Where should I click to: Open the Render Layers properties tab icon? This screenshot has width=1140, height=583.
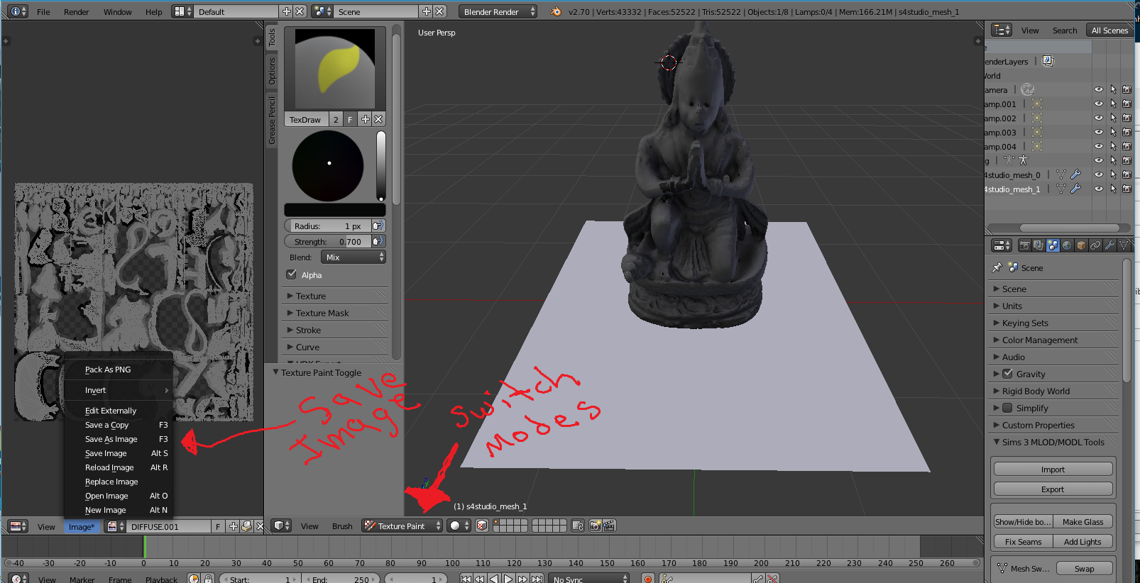point(1038,245)
